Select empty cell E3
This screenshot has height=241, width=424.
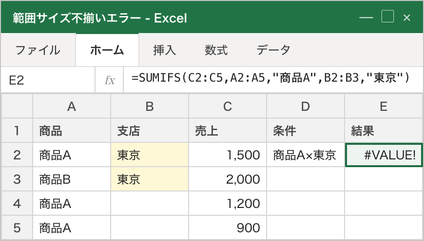(384, 179)
